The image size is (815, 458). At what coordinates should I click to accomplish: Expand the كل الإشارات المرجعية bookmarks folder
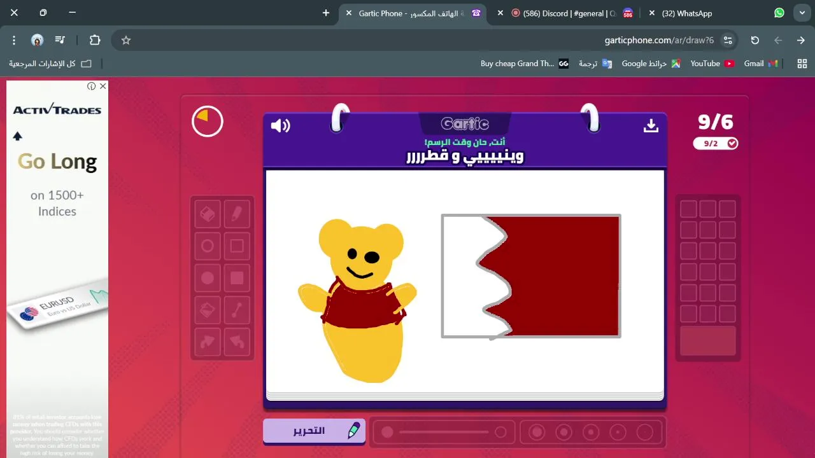pos(50,64)
